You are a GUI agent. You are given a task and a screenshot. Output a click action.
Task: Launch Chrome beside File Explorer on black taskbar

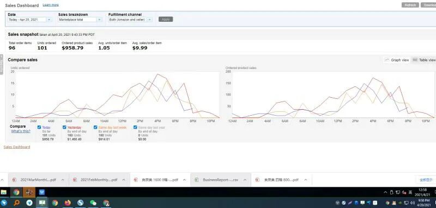(16, 192)
